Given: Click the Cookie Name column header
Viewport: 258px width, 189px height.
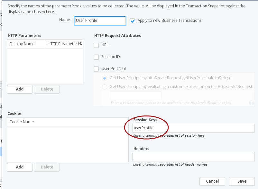Looking at the screenshot, I should point(68,122).
